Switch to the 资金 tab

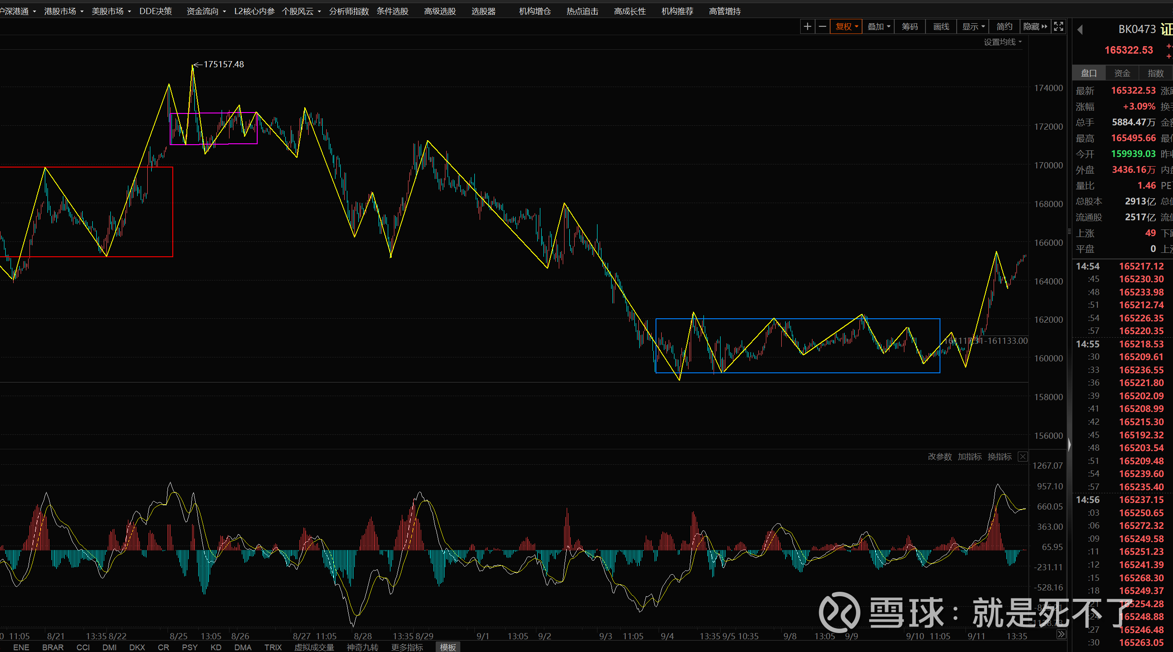tap(1122, 73)
